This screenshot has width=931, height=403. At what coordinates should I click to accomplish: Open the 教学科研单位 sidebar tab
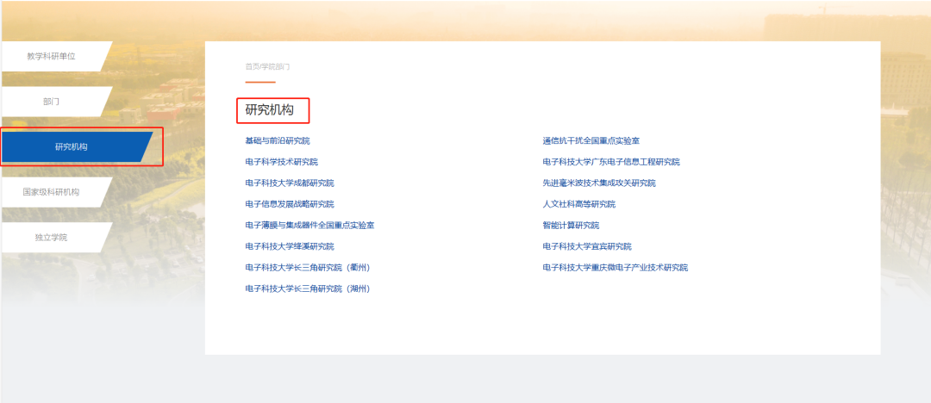click(52, 56)
